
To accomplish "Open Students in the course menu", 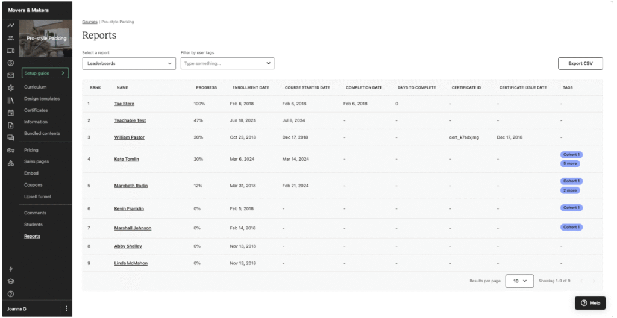I will click(33, 225).
